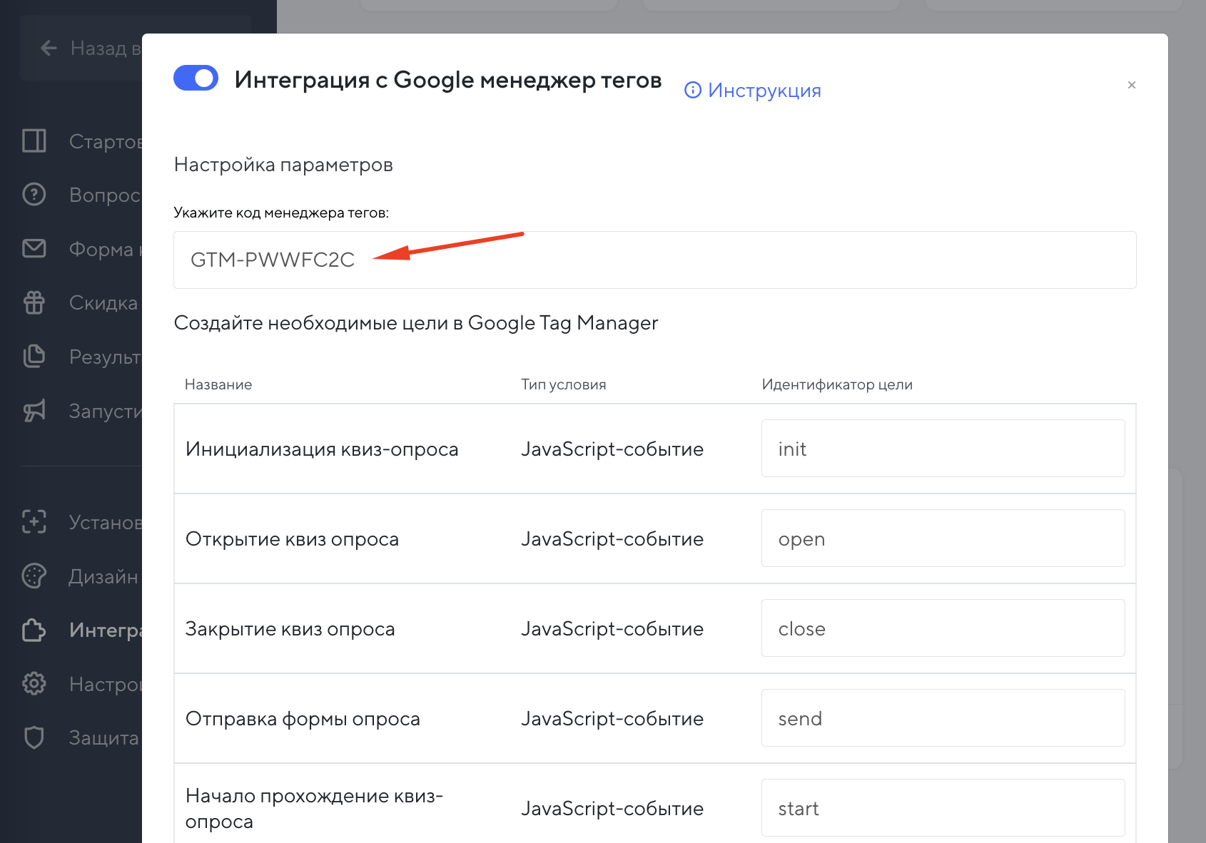Viewport: 1206px width, 843px height.
Task: Click JavaScript-событие in the send row
Action: click(612, 718)
